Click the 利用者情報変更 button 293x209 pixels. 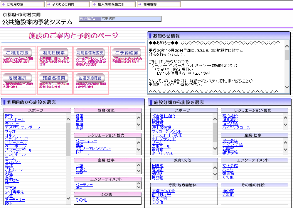coord(90,53)
